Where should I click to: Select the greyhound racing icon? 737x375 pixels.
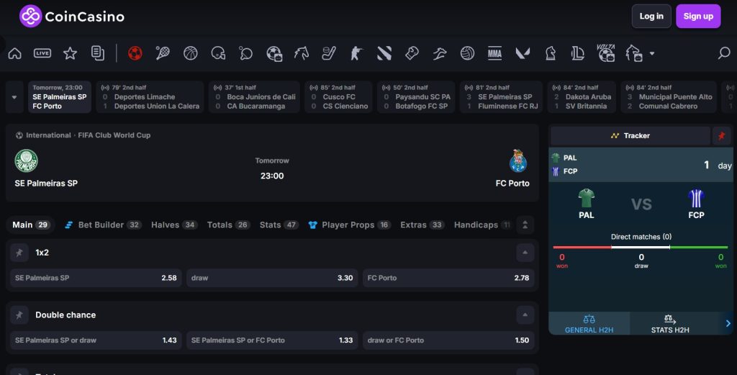point(440,53)
